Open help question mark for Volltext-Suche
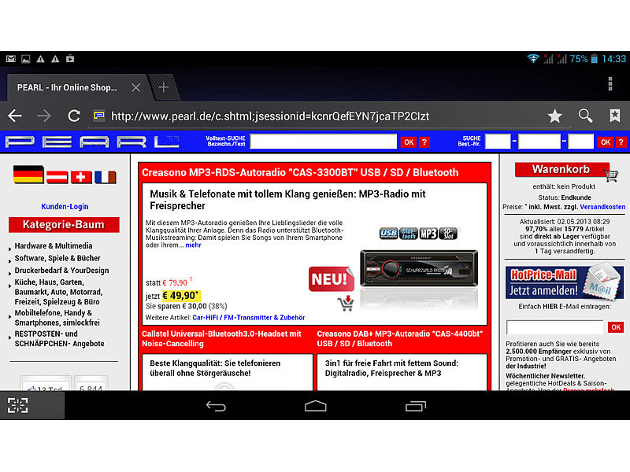Viewport: 630px width, 472px height. pos(424,142)
